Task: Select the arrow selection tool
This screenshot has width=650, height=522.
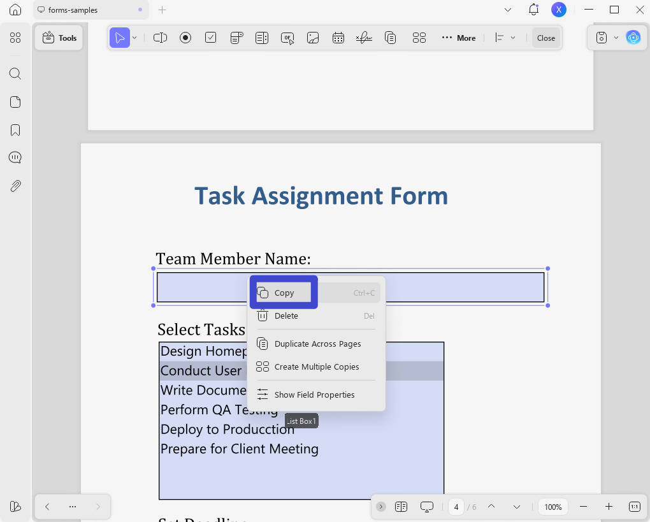Action: click(120, 38)
